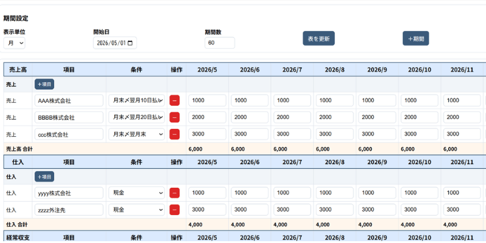Open the 現金 condition dropdown for zzzz外注先
The image size is (486, 243).
click(136, 210)
